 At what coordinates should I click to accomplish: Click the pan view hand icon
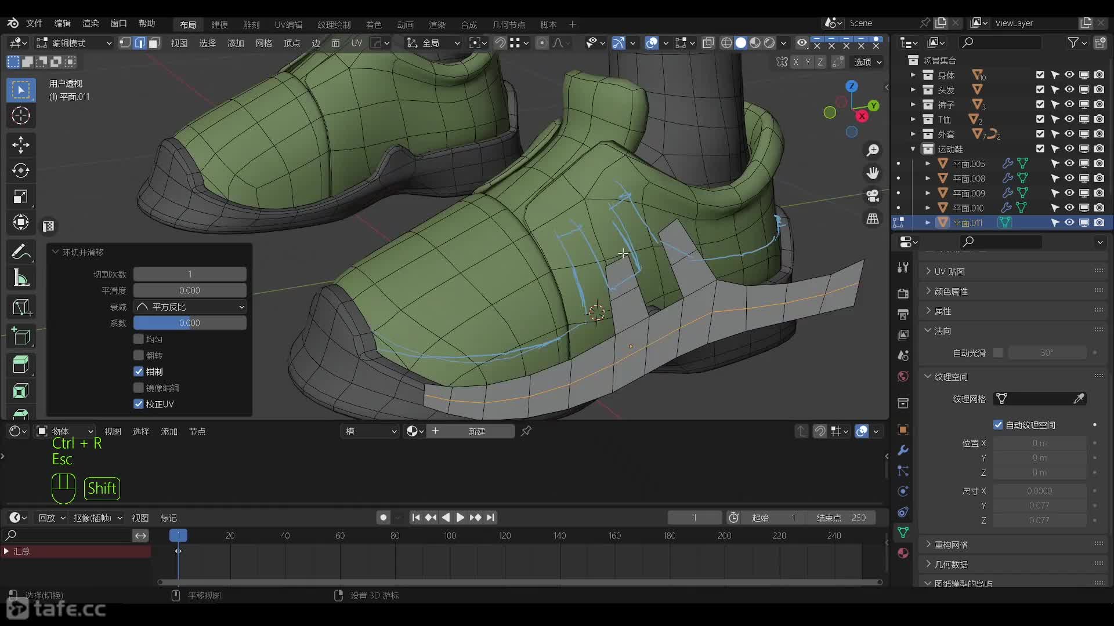pos(873,173)
